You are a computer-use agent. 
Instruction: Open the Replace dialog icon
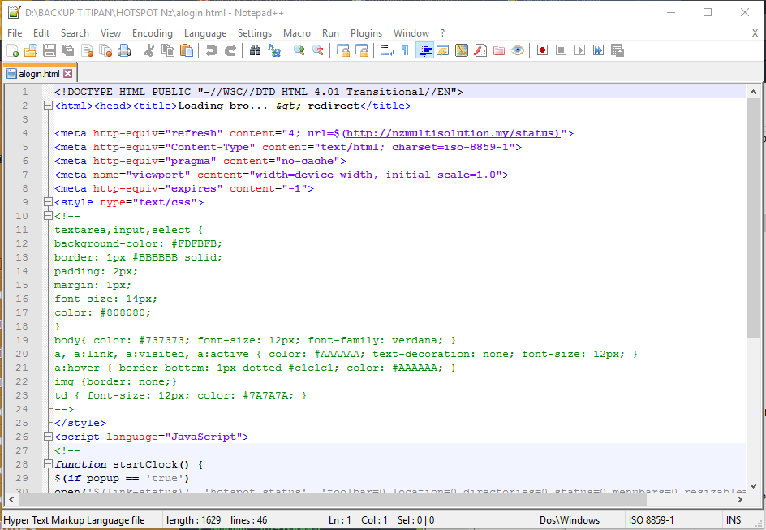[274, 50]
